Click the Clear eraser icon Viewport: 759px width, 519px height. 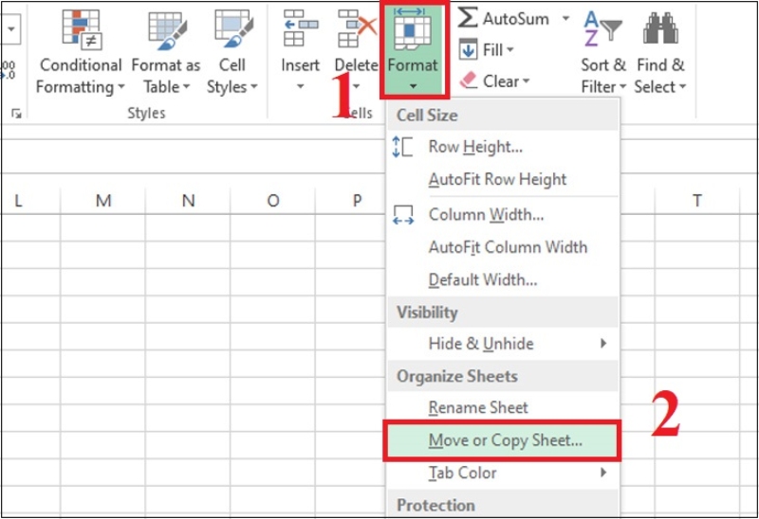coord(468,81)
